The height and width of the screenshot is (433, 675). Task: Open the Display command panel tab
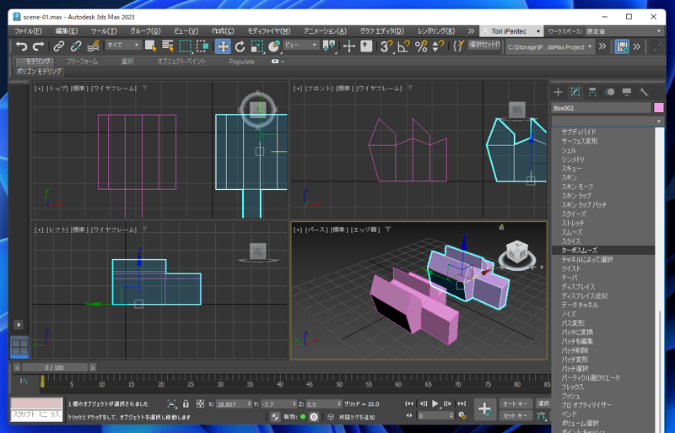click(627, 92)
